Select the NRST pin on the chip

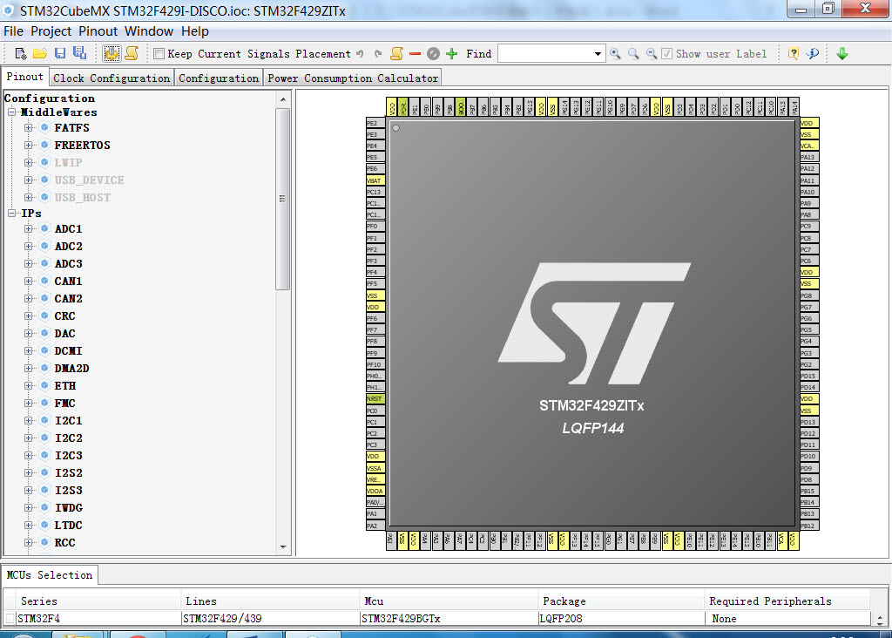pos(375,399)
